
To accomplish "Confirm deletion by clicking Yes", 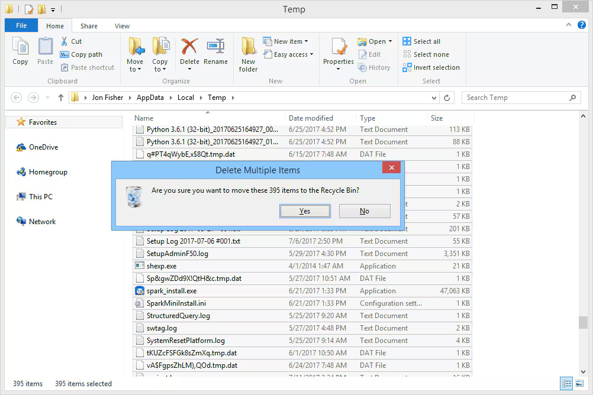I will (305, 211).
